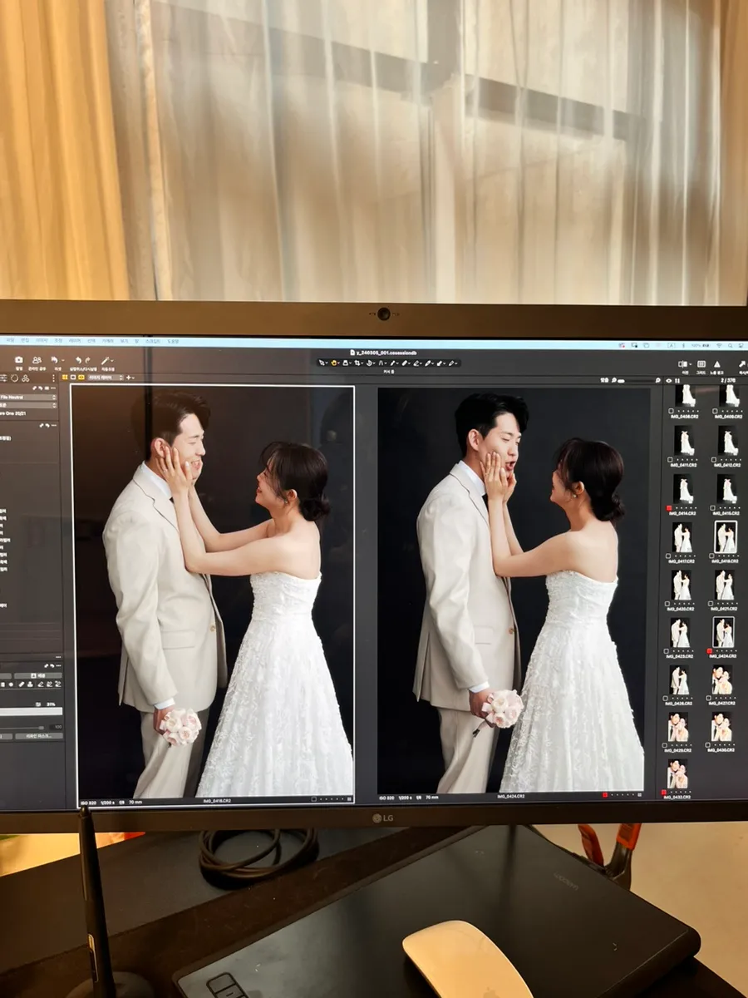
Task: Click the grid overlay icon at top right
Action: coord(700,363)
